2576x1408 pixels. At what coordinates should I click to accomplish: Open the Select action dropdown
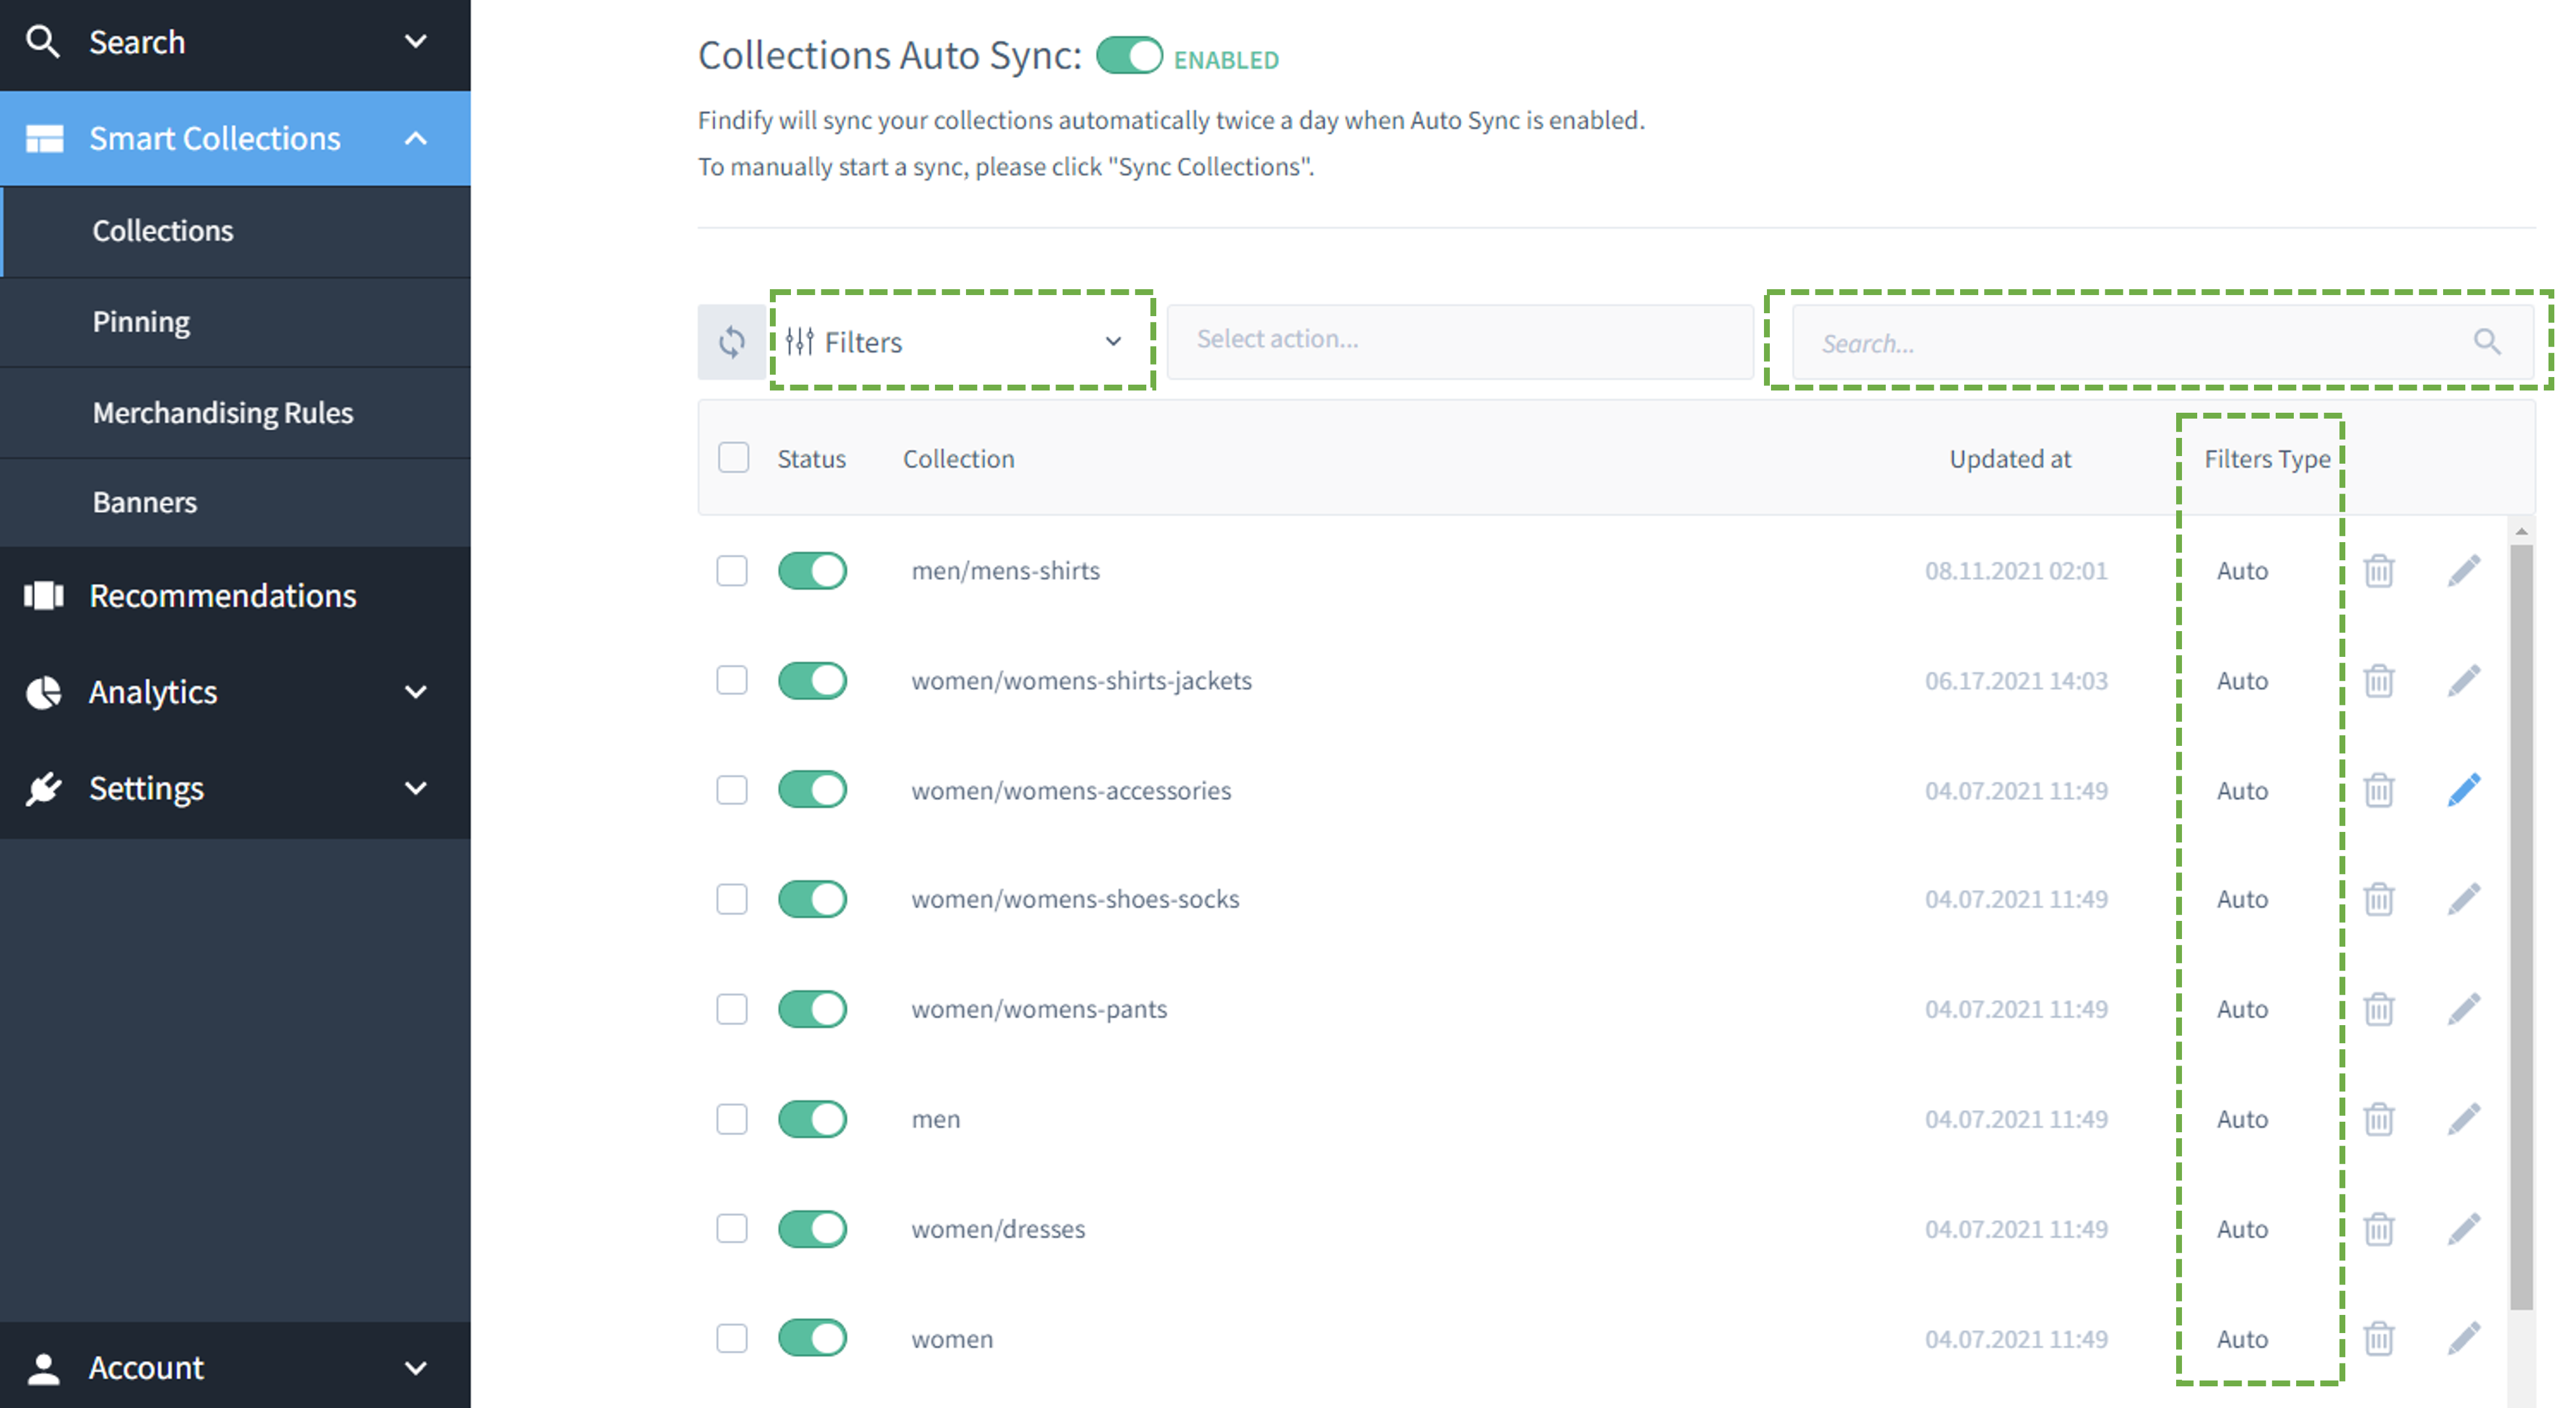click(1459, 341)
